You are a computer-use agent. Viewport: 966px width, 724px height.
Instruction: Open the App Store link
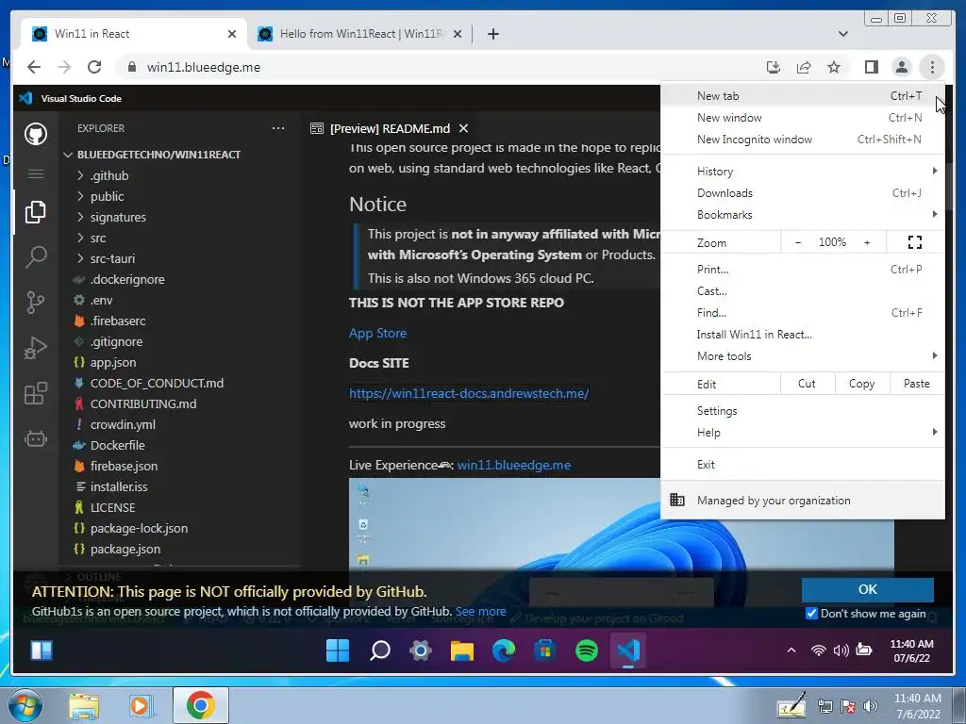[x=377, y=333]
